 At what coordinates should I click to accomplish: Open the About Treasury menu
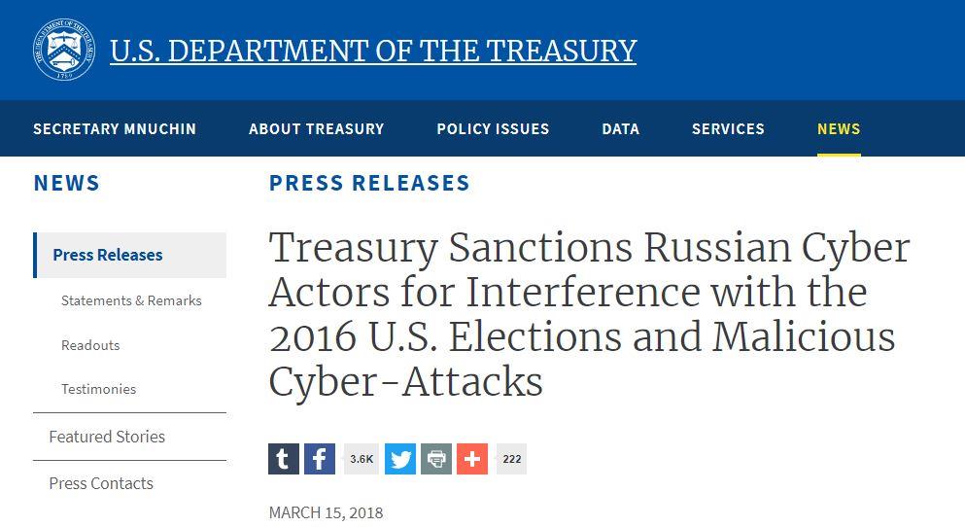click(317, 128)
